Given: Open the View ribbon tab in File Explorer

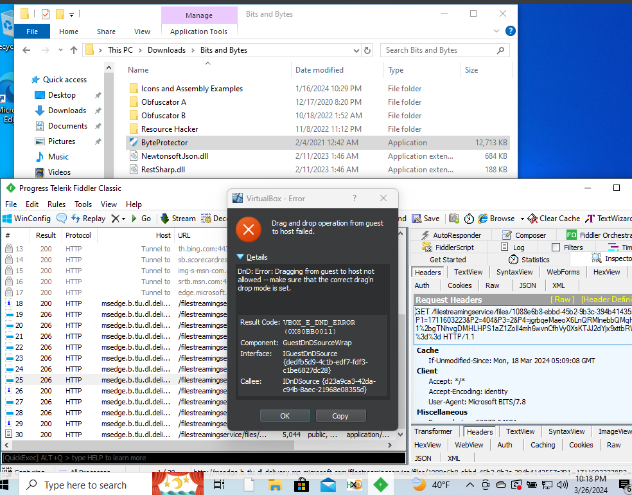Looking at the screenshot, I should 143,32.
